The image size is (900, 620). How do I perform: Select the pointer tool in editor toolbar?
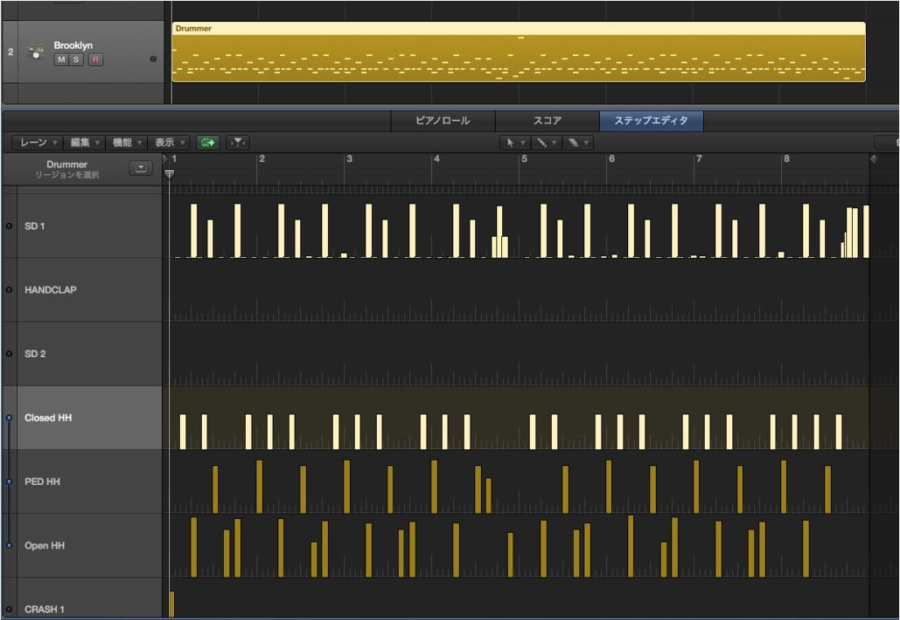(511, 142)
